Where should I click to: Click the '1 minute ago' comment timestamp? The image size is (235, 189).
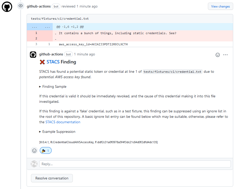pyautogui.click(x=84, y=54)
